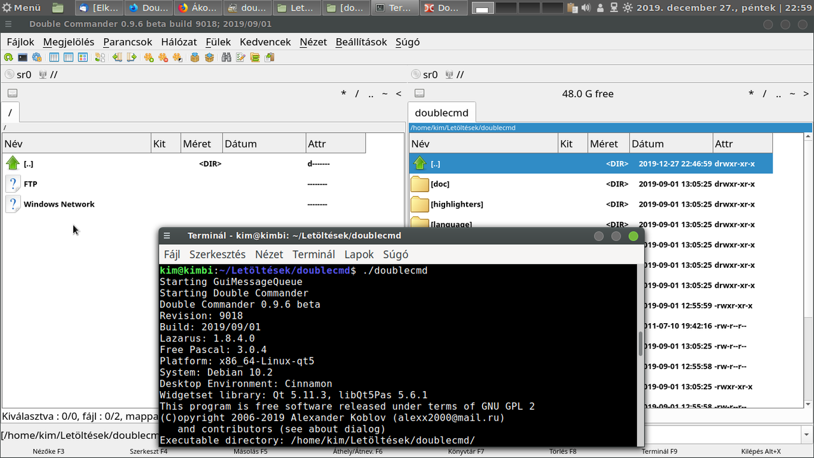The image size is (814, 458).
Task: Click left panel home (~) button
Action: coord(385,94)
